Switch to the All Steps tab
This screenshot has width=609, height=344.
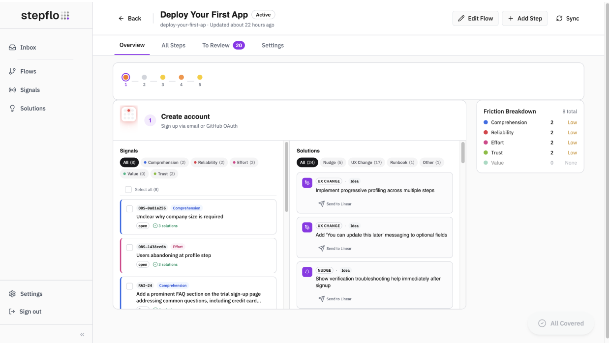pos(174,45)
